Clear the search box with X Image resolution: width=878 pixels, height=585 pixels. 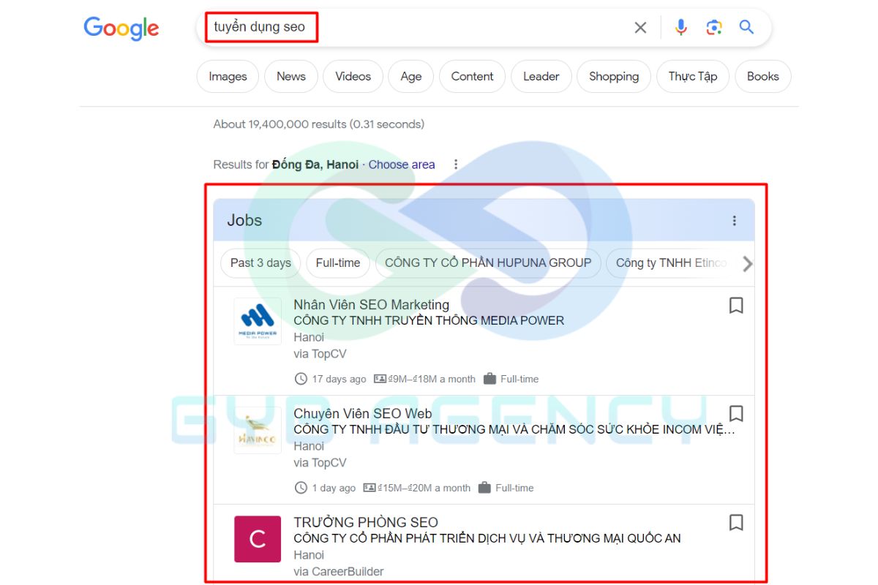pos(640,28)
